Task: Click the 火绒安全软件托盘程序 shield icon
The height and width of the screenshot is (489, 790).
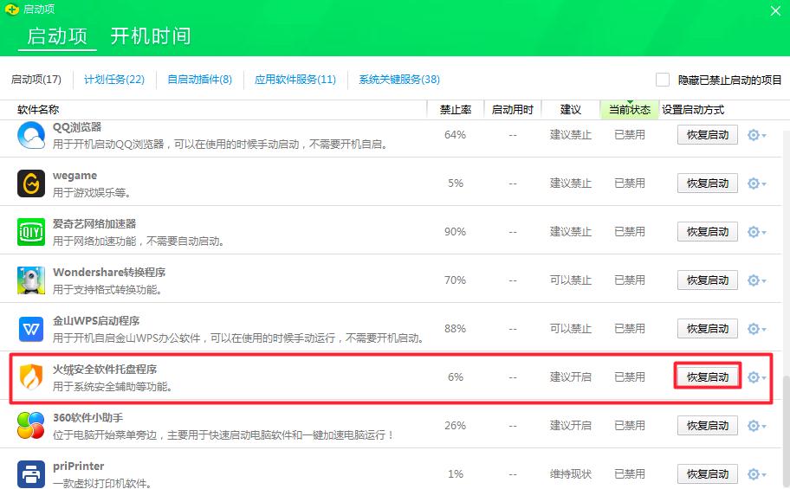Action: pos(31,376)
